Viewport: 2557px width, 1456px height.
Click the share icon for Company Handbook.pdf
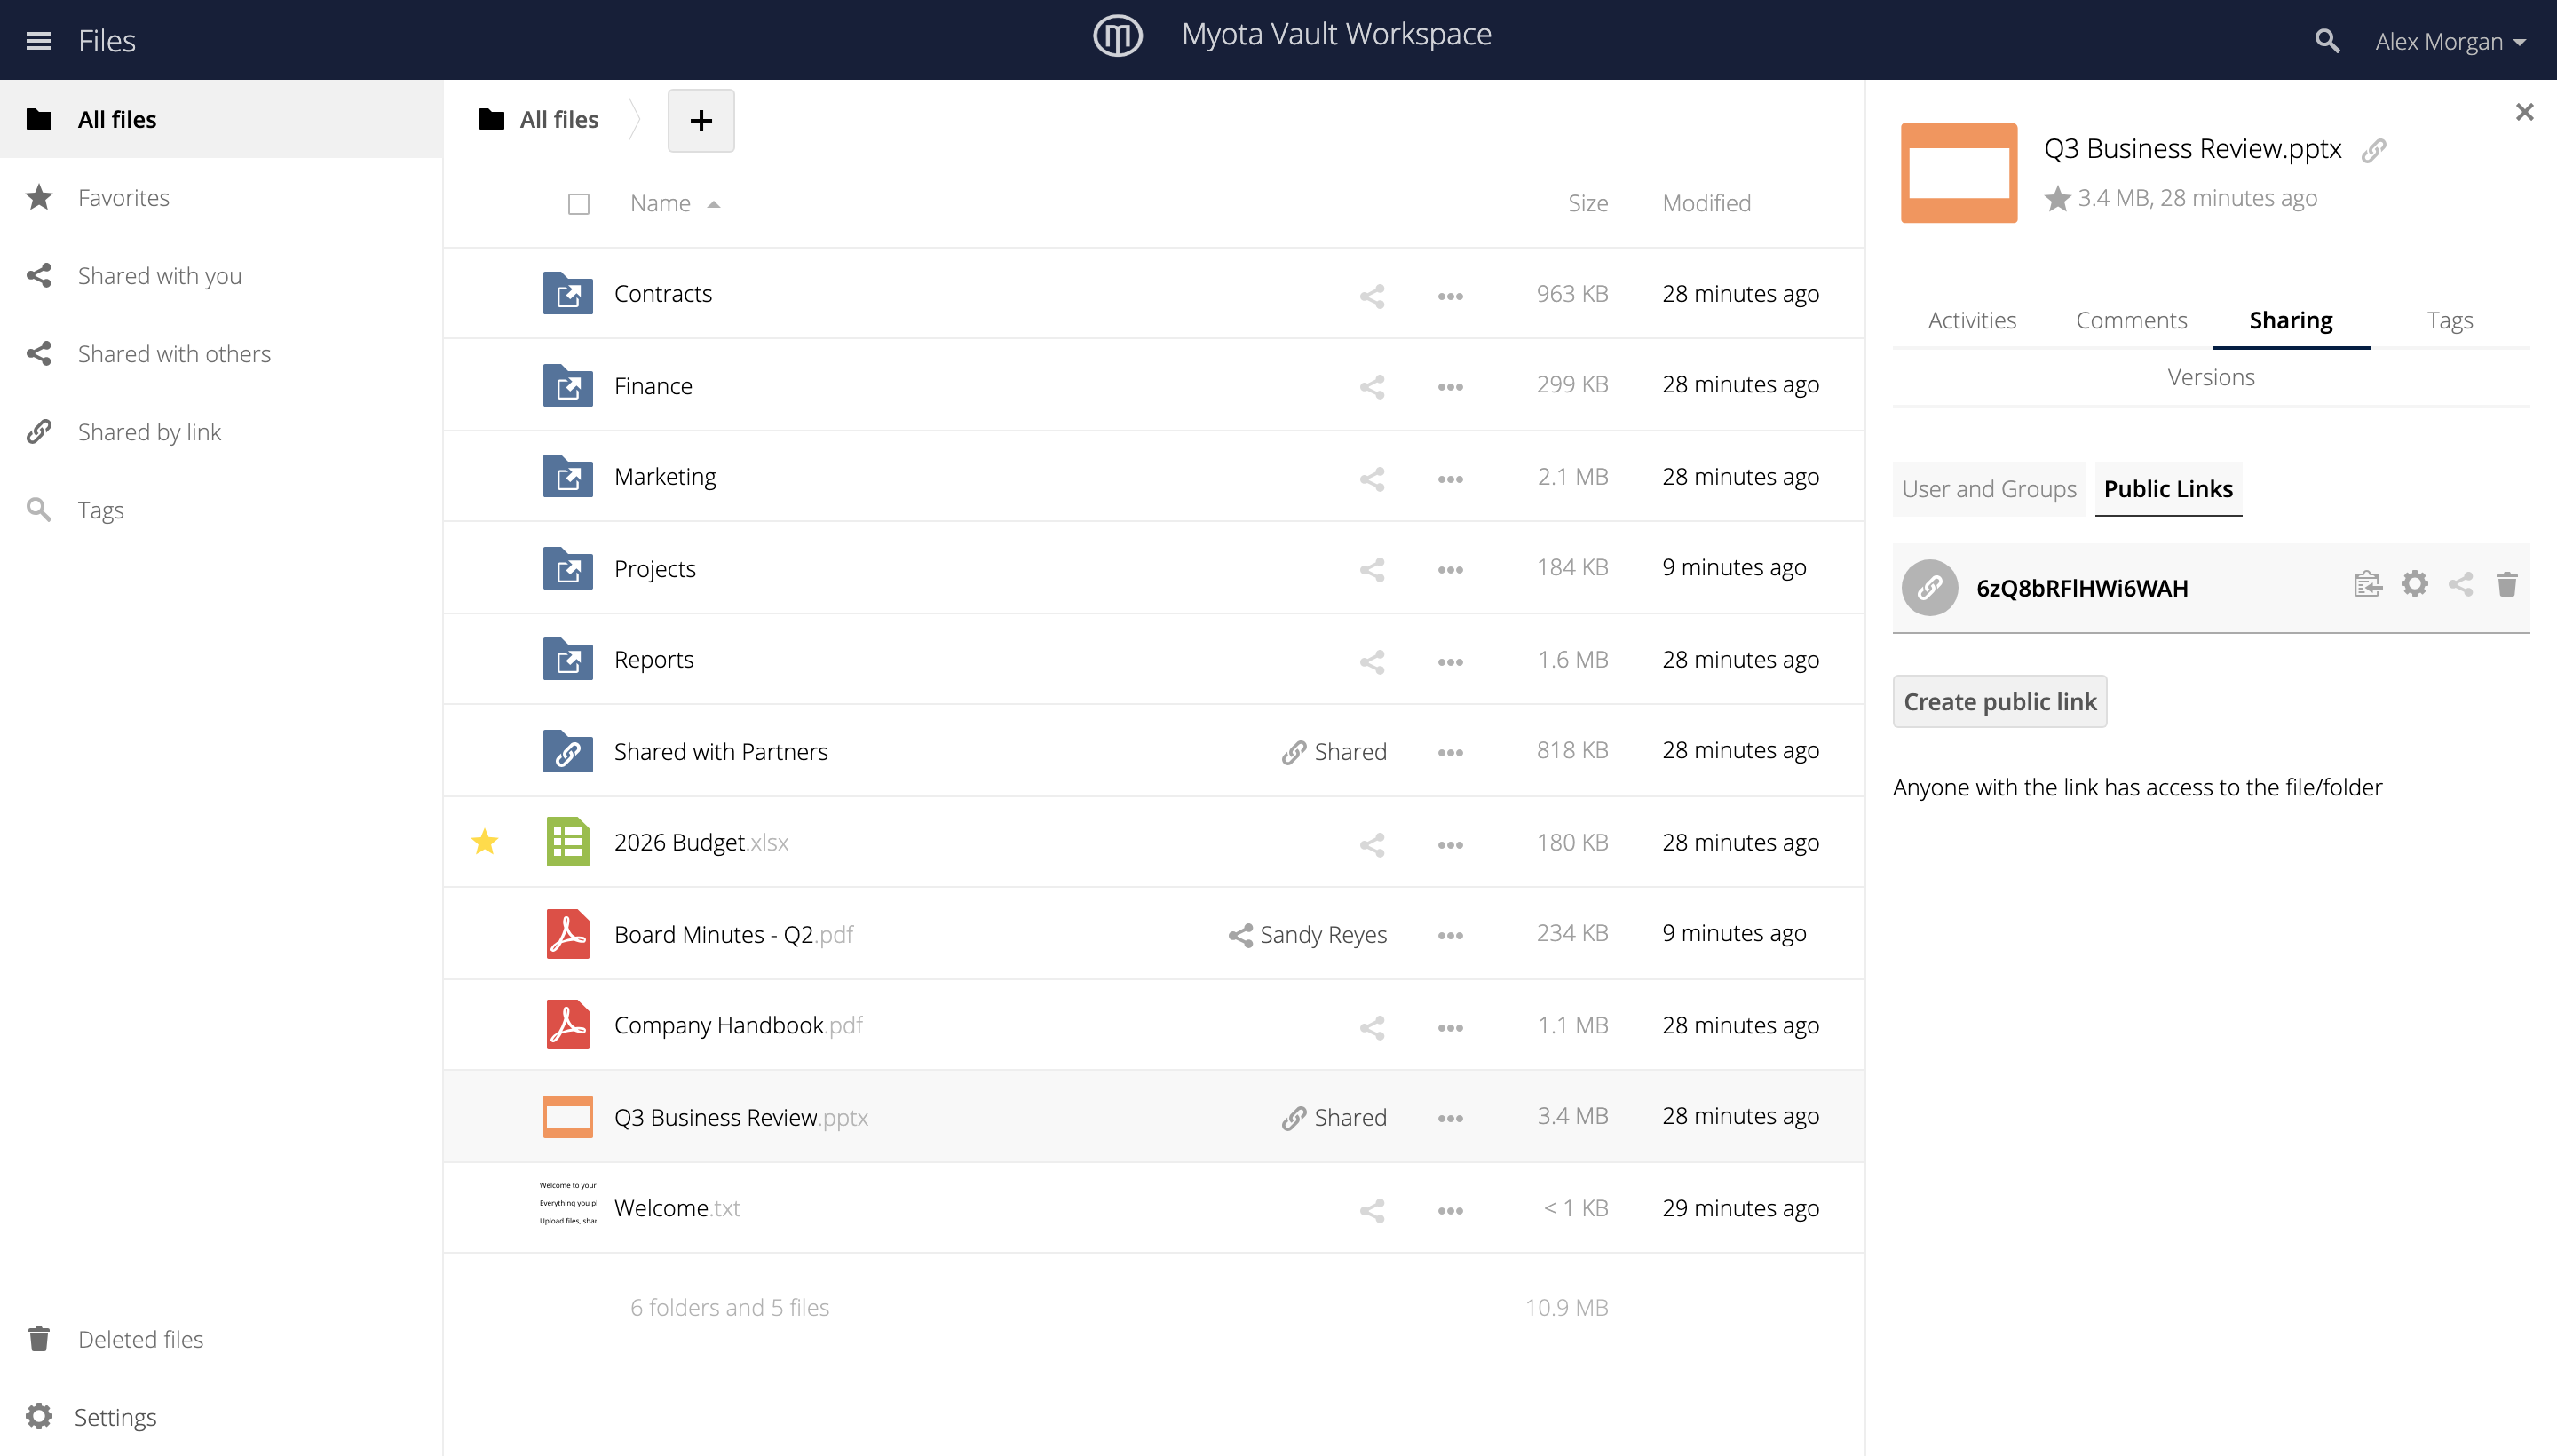click(1372, 1027)
